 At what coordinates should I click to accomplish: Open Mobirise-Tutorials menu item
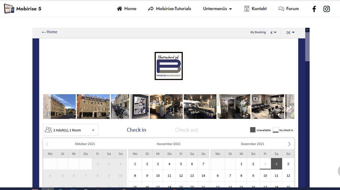[x=169, y=9]
